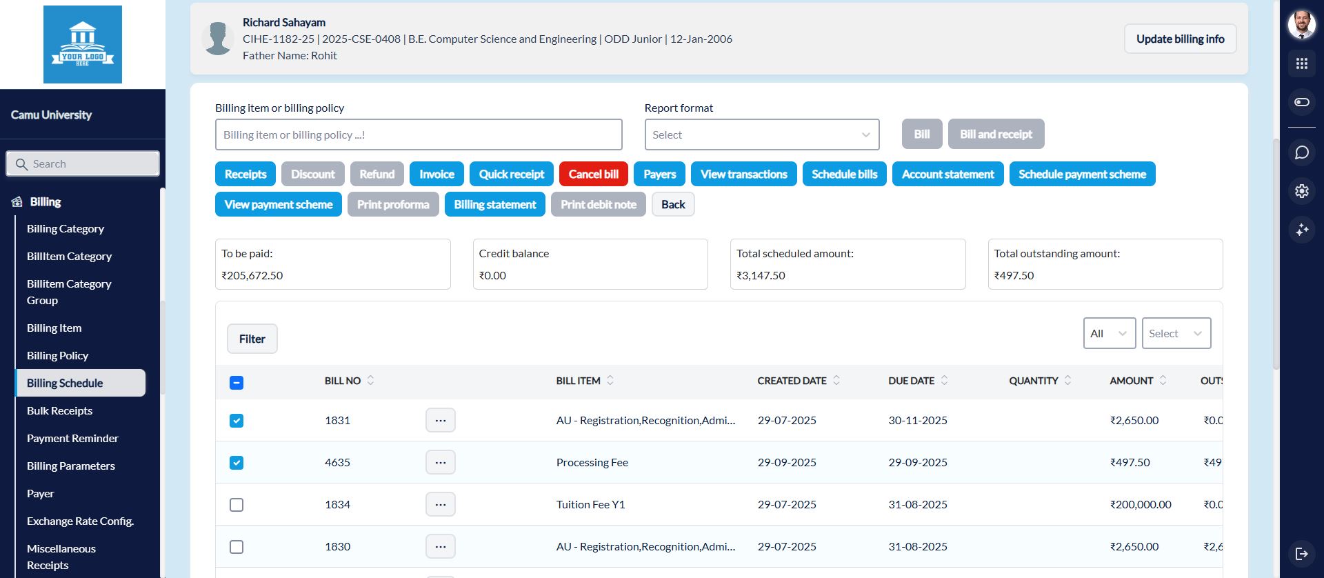Open Miscellaneous Receipts in sidebar

[61, 557]
